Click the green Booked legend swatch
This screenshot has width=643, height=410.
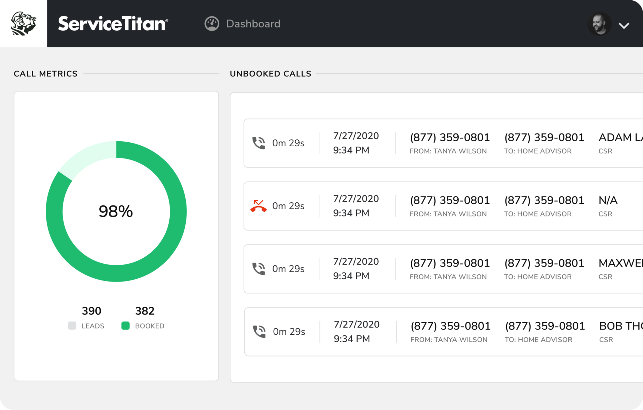(x=125, y=325)
